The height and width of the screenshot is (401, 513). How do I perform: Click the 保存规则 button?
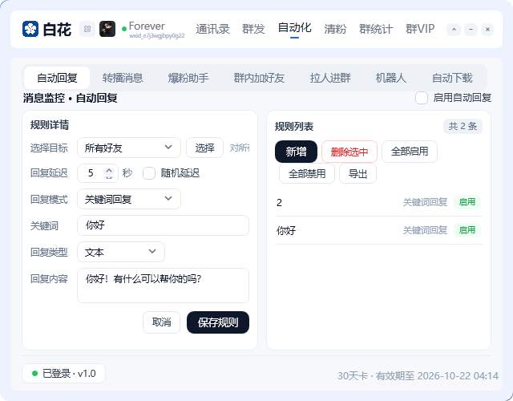pos(218,322)
